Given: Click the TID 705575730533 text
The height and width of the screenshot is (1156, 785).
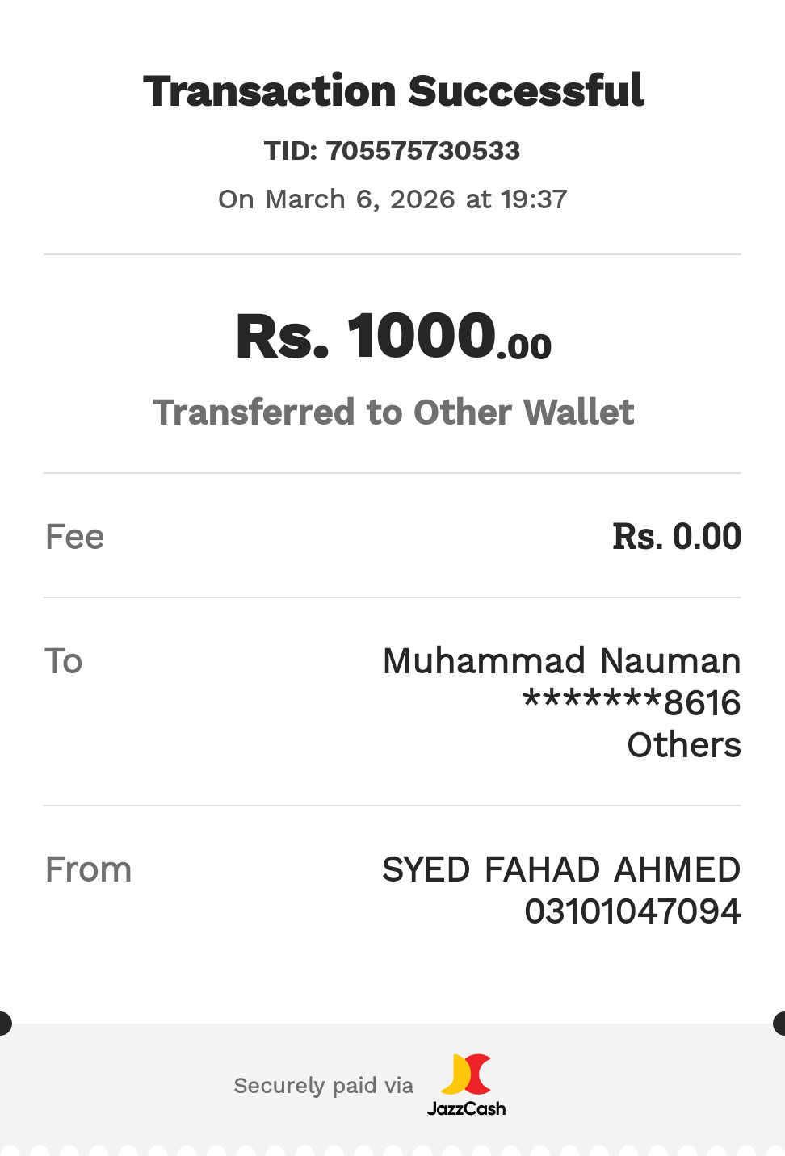Looking at the screenshot, I should pyautogui.click(x=392, y=151).
